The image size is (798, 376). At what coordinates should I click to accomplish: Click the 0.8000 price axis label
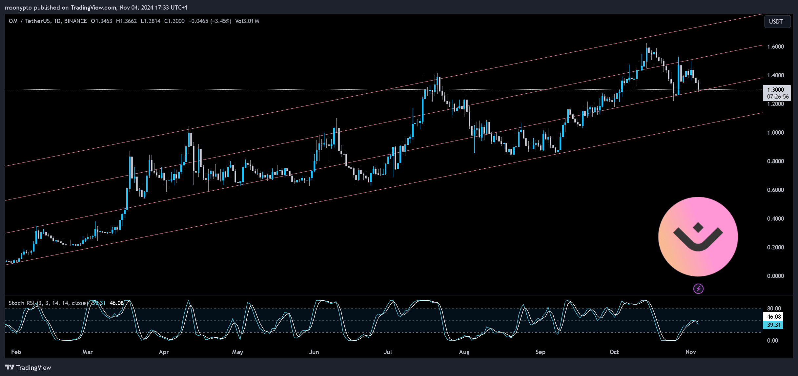point(776,161)
